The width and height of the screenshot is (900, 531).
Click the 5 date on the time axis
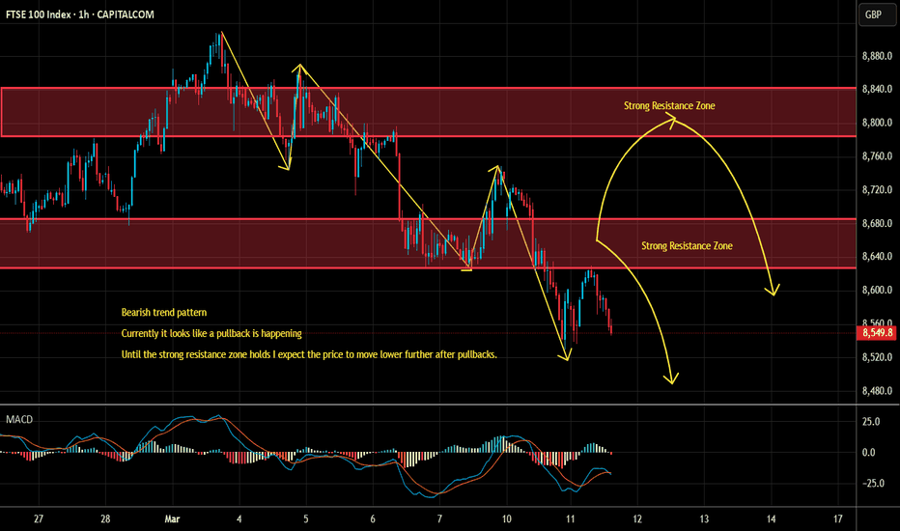click(x=306, y=519)
